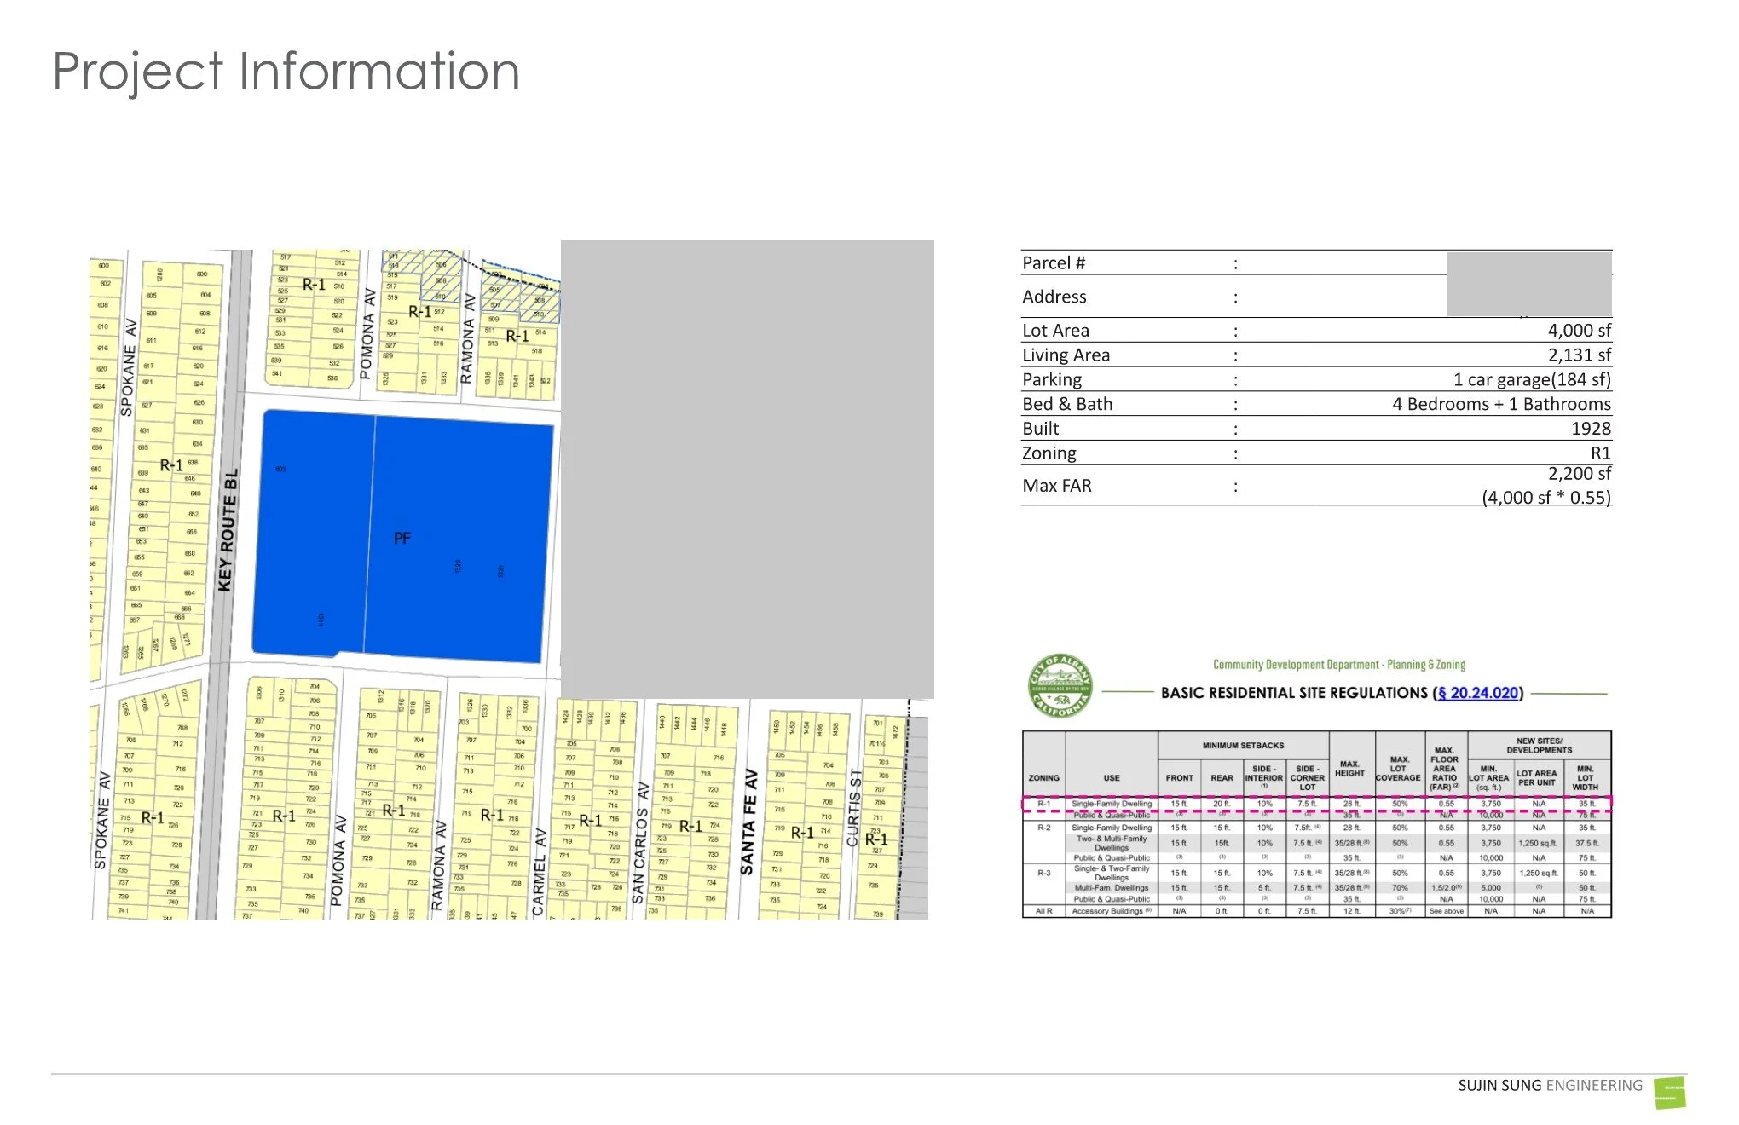Select the Lot Area label
Image resolution: width=1739 pixels, height=1125 pixels.
click(1055, 331)
